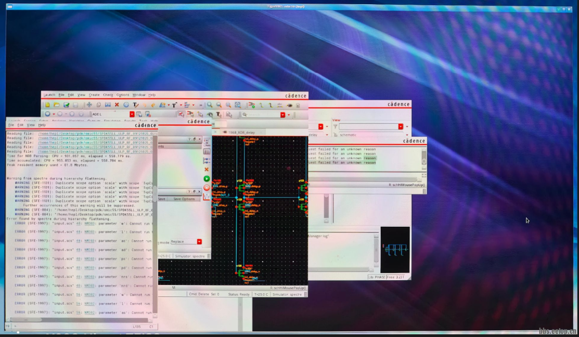Open the Plotting mode Replace dropdown
This screenshot has width=579, height=337.
point(199,241)
